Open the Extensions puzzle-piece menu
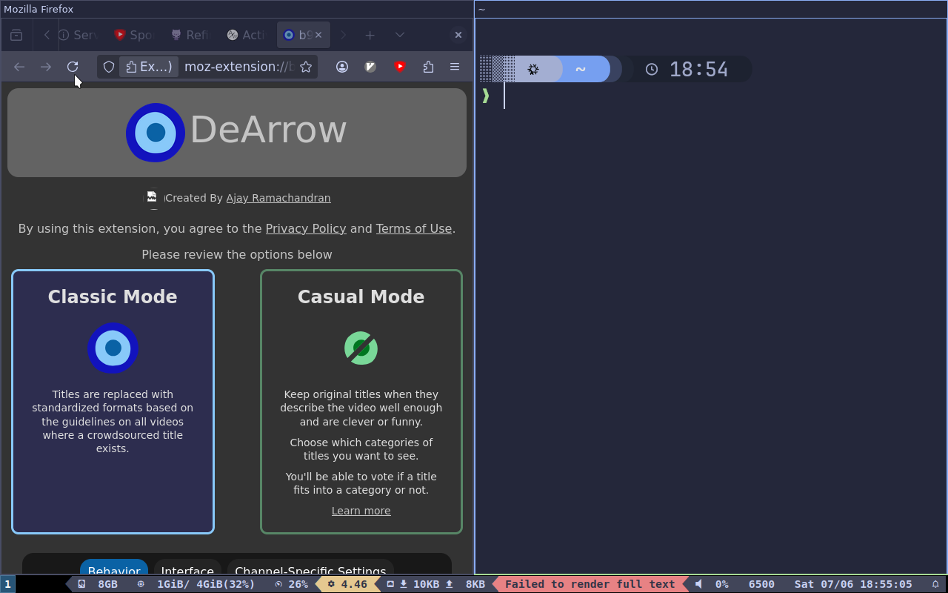The image size is (948, 593). click(428, 67)
